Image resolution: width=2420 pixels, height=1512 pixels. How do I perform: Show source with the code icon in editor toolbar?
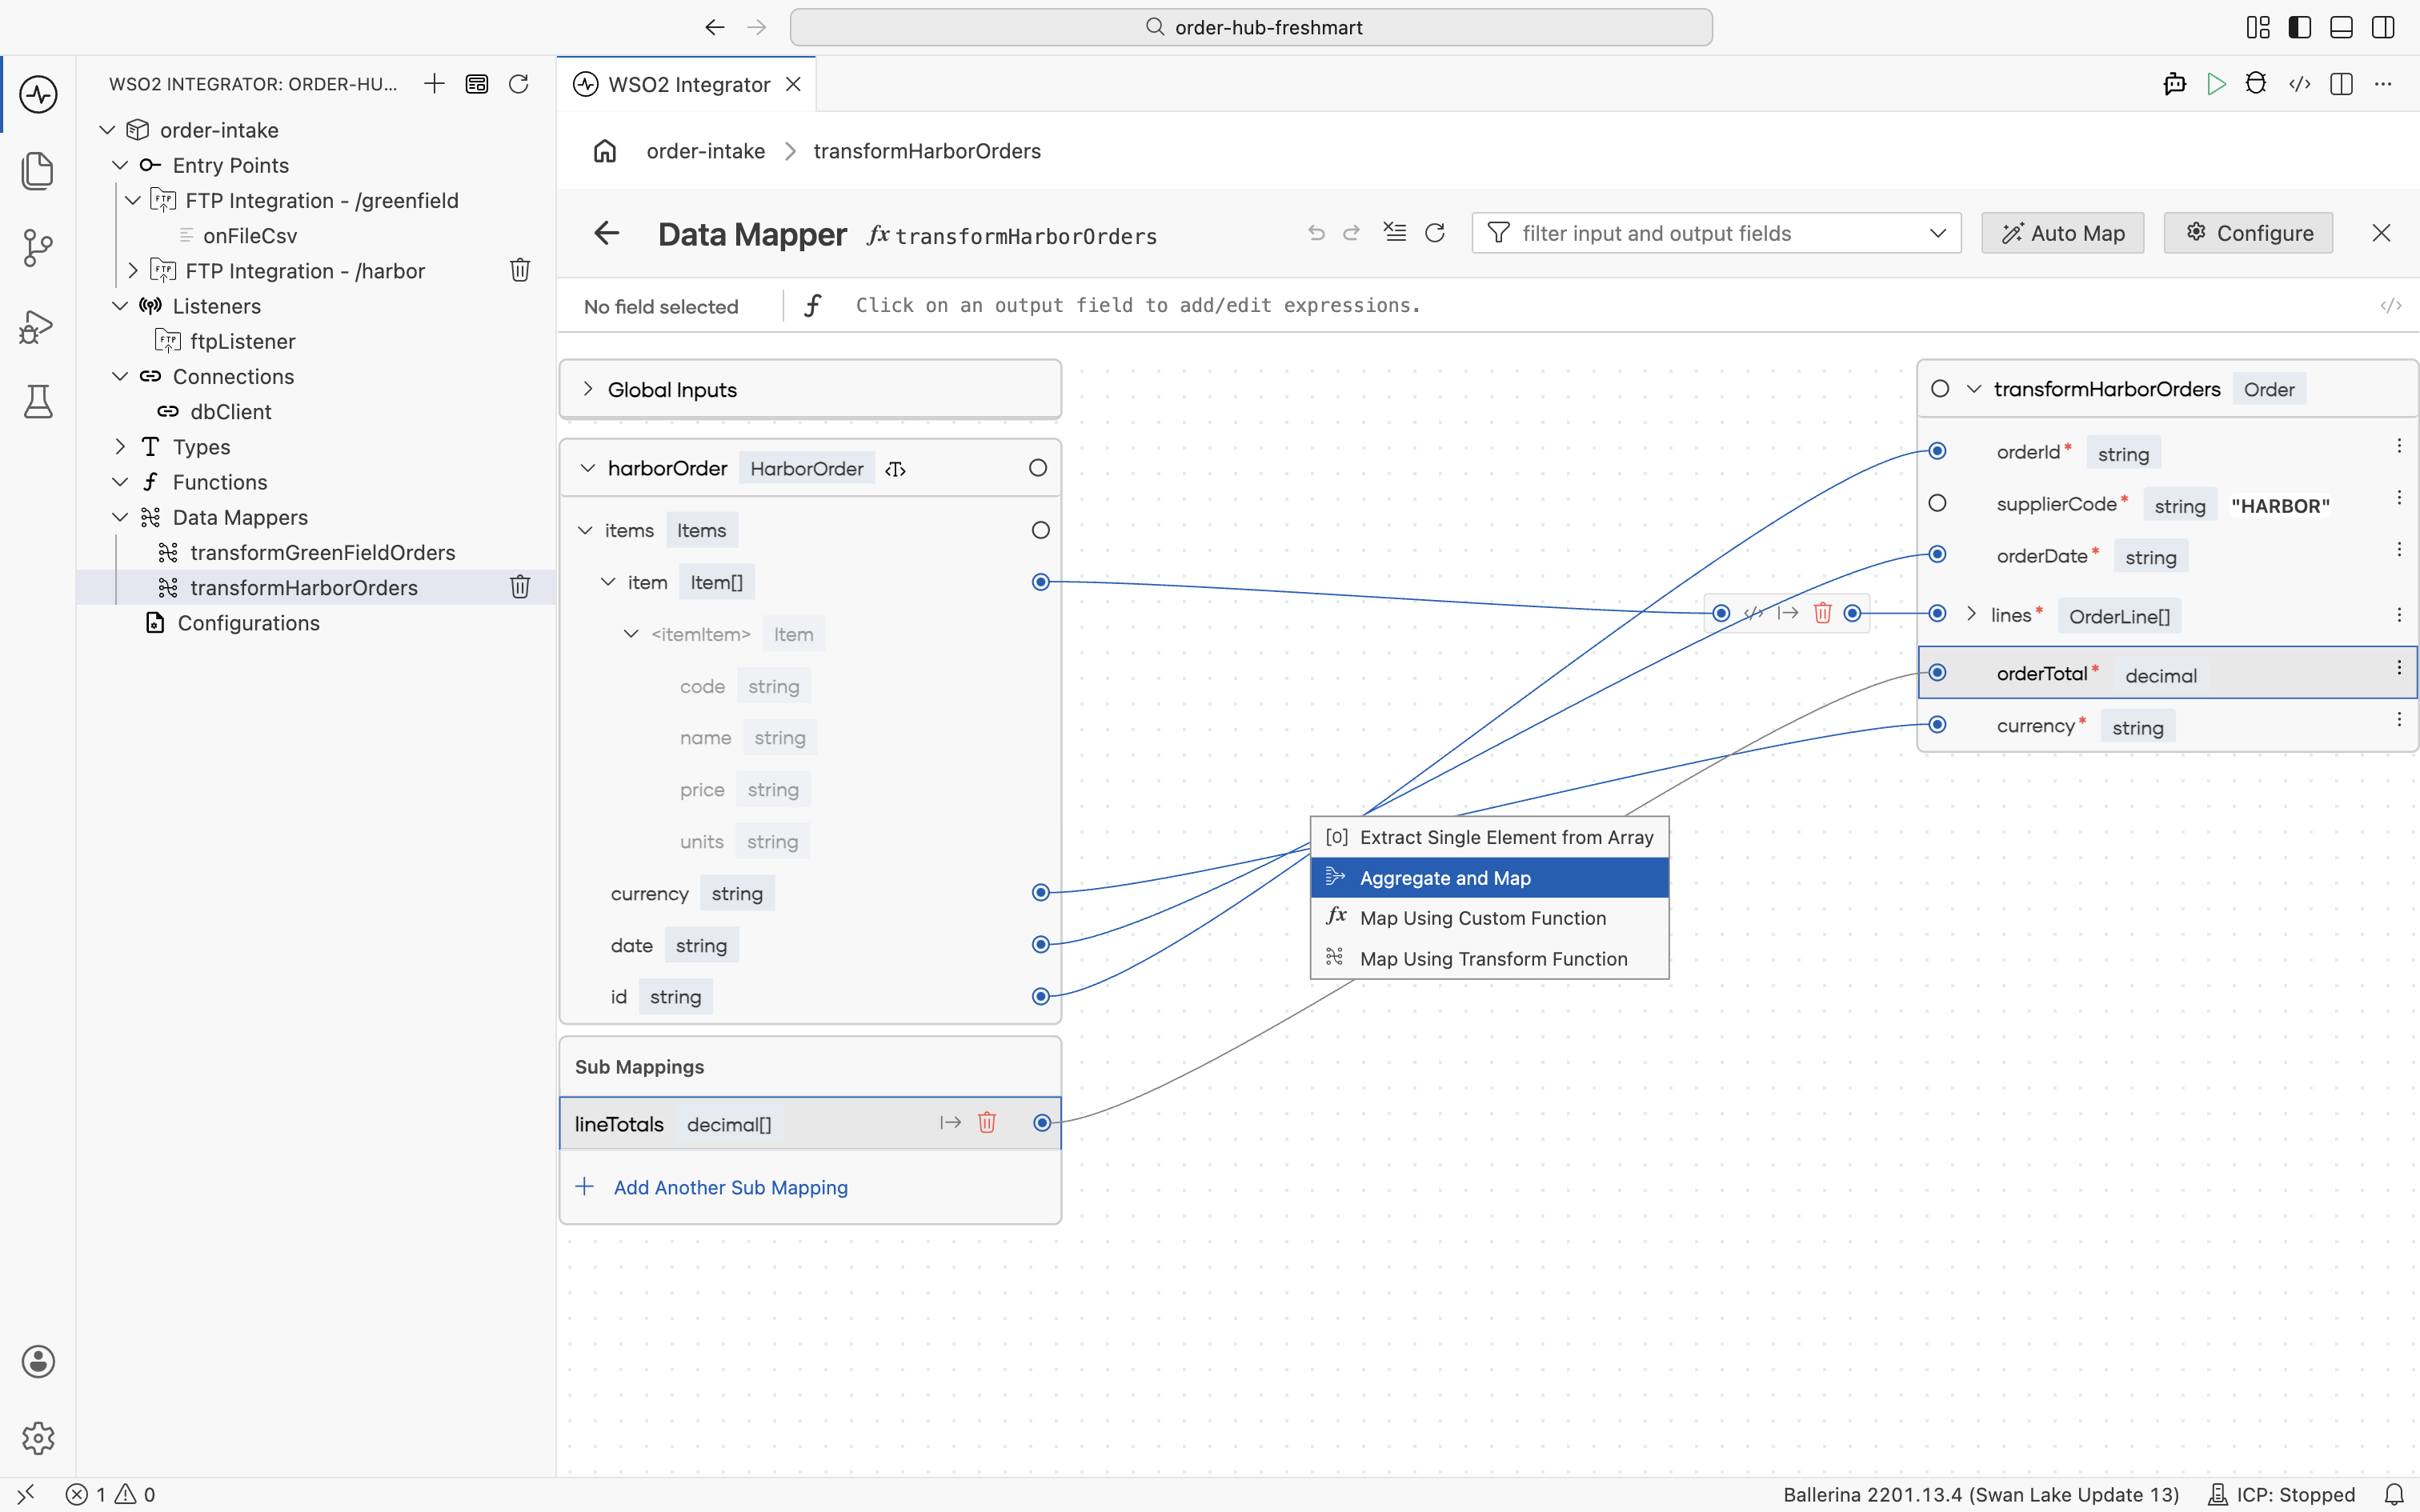click(2299, 84)
